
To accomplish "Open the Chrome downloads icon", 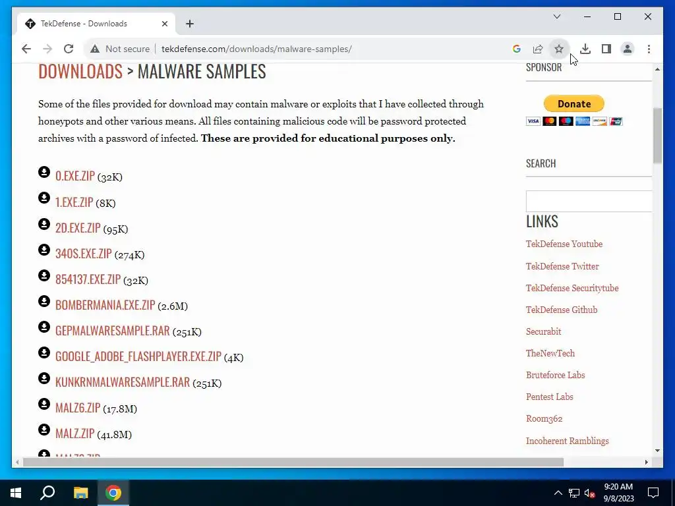I will coord(585,49).
